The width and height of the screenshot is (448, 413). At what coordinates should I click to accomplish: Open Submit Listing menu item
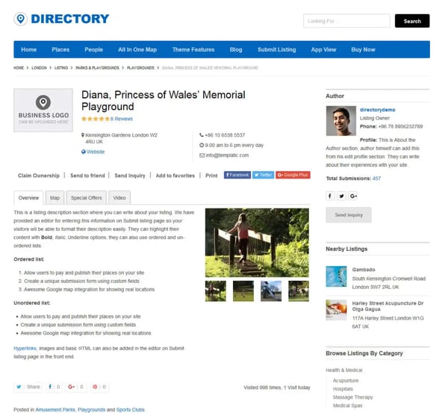click(x=277, y=49)
